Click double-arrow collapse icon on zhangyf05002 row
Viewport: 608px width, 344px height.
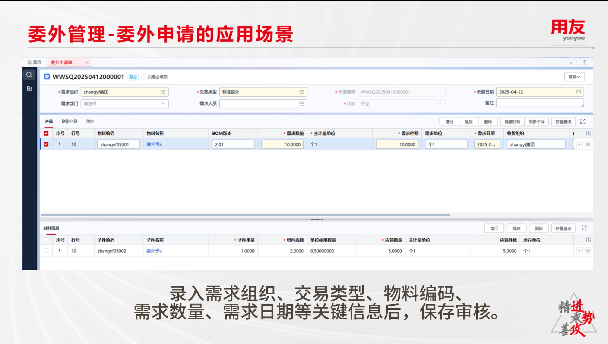point(588,251)
